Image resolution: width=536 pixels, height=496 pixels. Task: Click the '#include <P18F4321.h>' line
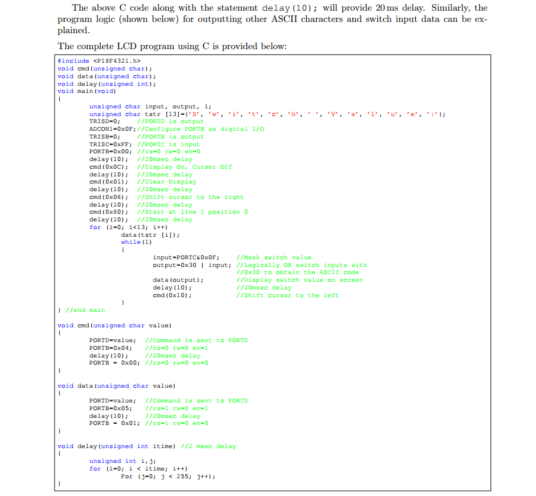[99, 61]
